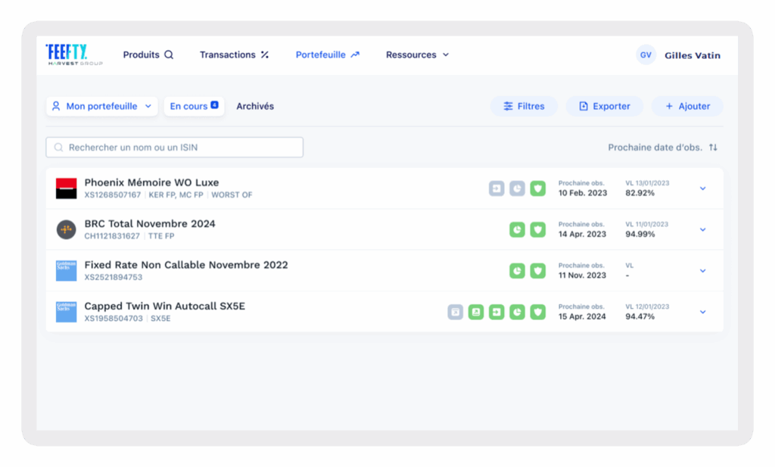The image size is (775, 467).
Task: Click the grey arrow-in-box icon on Phoenix Mémoire row
Action: 496,188
